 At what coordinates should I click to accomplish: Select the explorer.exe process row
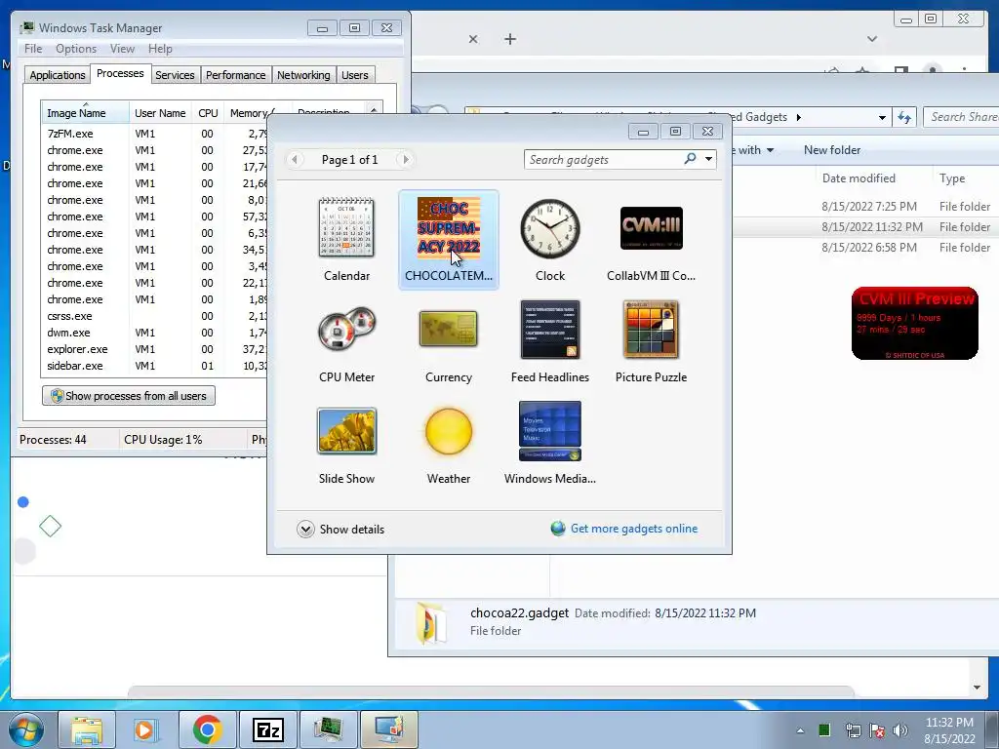click(x=154, y=349)
